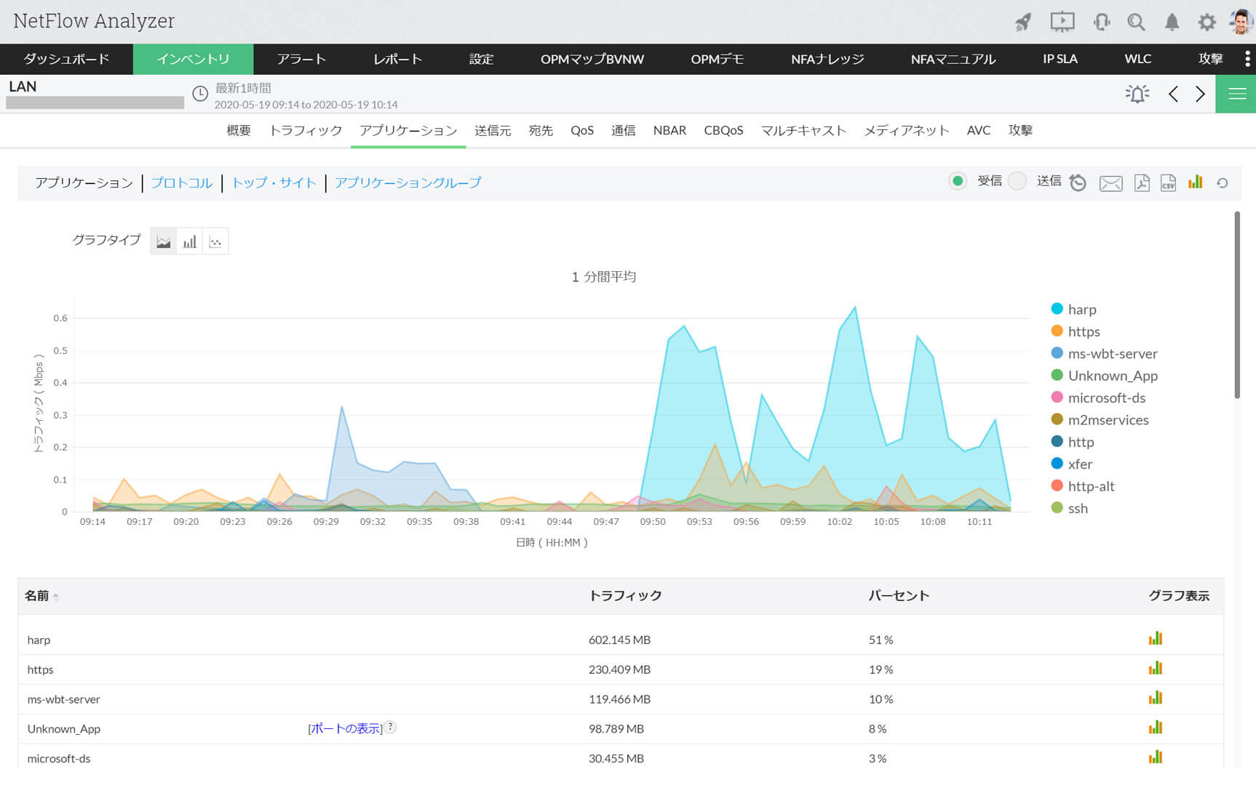Viewport: 1256px width, 785px height.
Task: Show the graph for the harp row
Action: click(1155, 639)
